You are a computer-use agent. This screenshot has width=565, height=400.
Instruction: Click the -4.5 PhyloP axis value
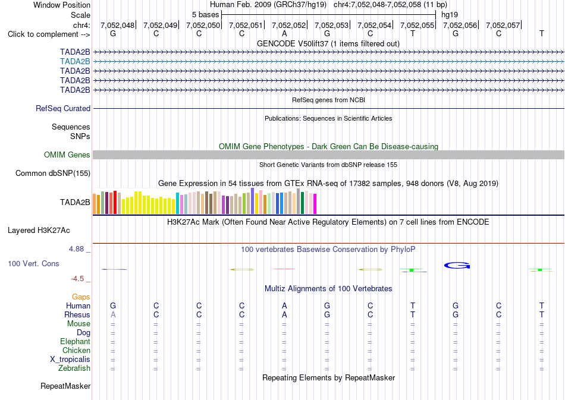[77, 279]
